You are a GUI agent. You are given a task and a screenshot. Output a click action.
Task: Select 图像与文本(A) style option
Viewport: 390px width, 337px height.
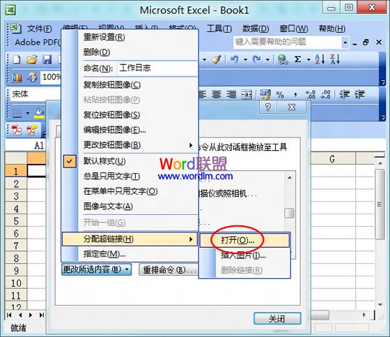[108, 207]
